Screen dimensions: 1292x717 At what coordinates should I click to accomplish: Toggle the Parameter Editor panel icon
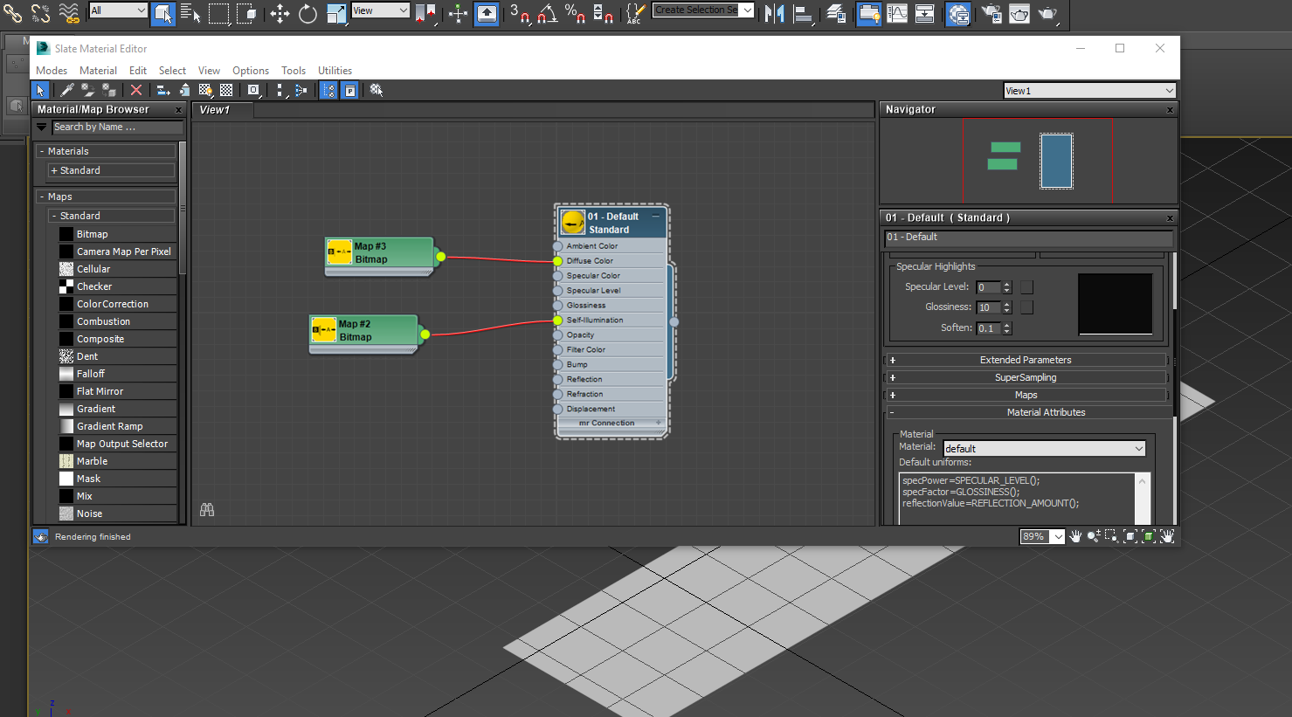[349, 90]
